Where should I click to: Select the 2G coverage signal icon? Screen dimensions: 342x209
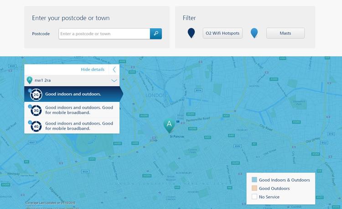(36, 95)
